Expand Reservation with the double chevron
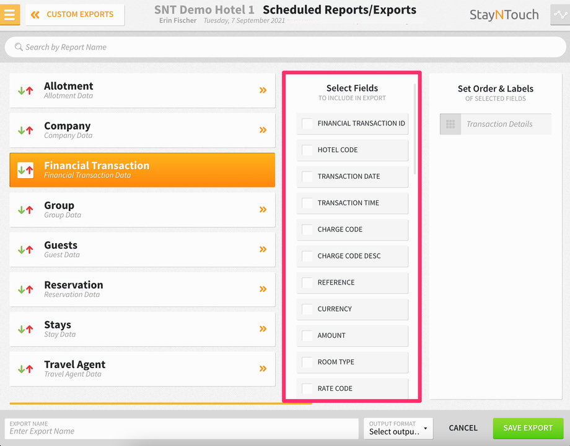570x446 pixels. click(x=263, y=289)
